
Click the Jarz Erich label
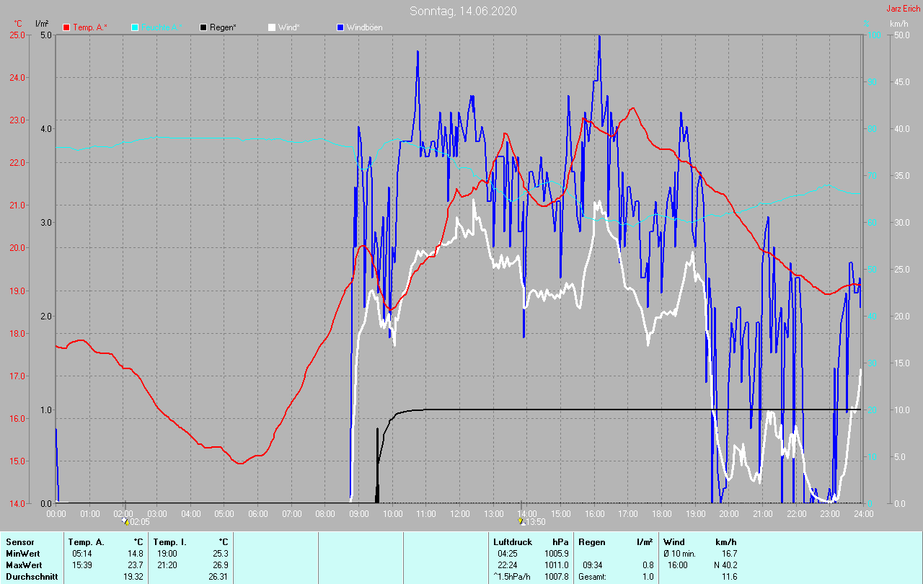[x=903, y=9]
